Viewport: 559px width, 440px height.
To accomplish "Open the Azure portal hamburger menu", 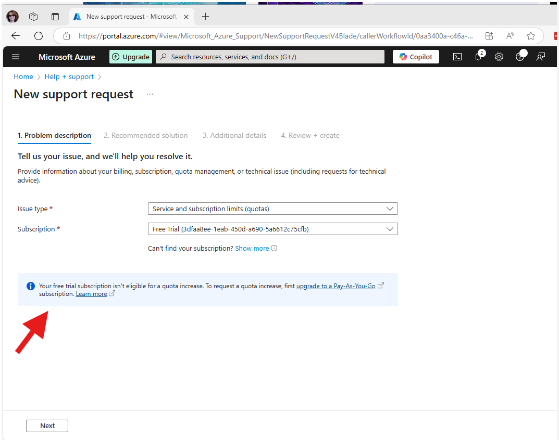I will click(16, 57).
